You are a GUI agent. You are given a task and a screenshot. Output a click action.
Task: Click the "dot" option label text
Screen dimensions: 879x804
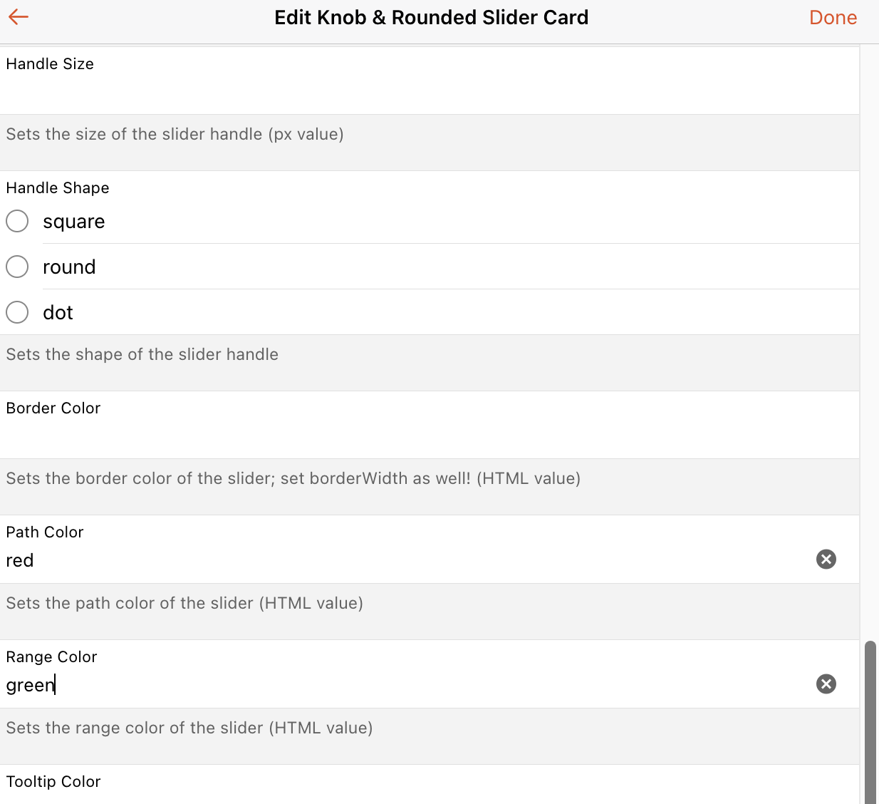coord(58,313)
